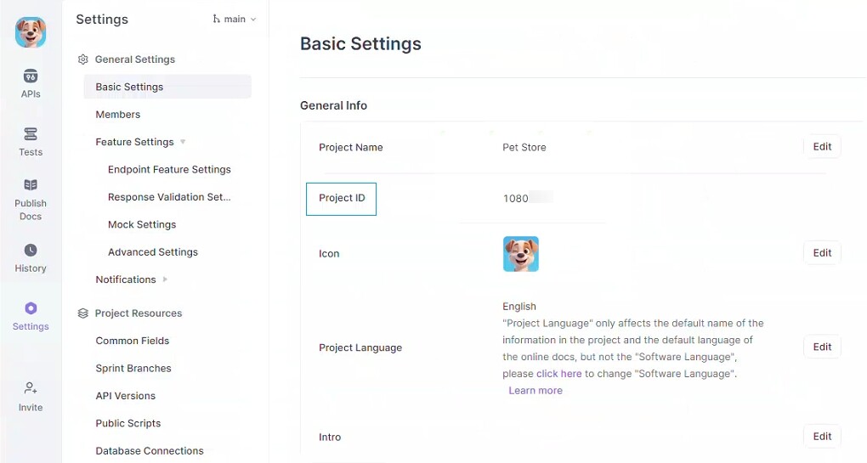Screen dimensions: 867x463
Task: Open Endpoint Feature Settings
Action: click(x=169, y=170)
